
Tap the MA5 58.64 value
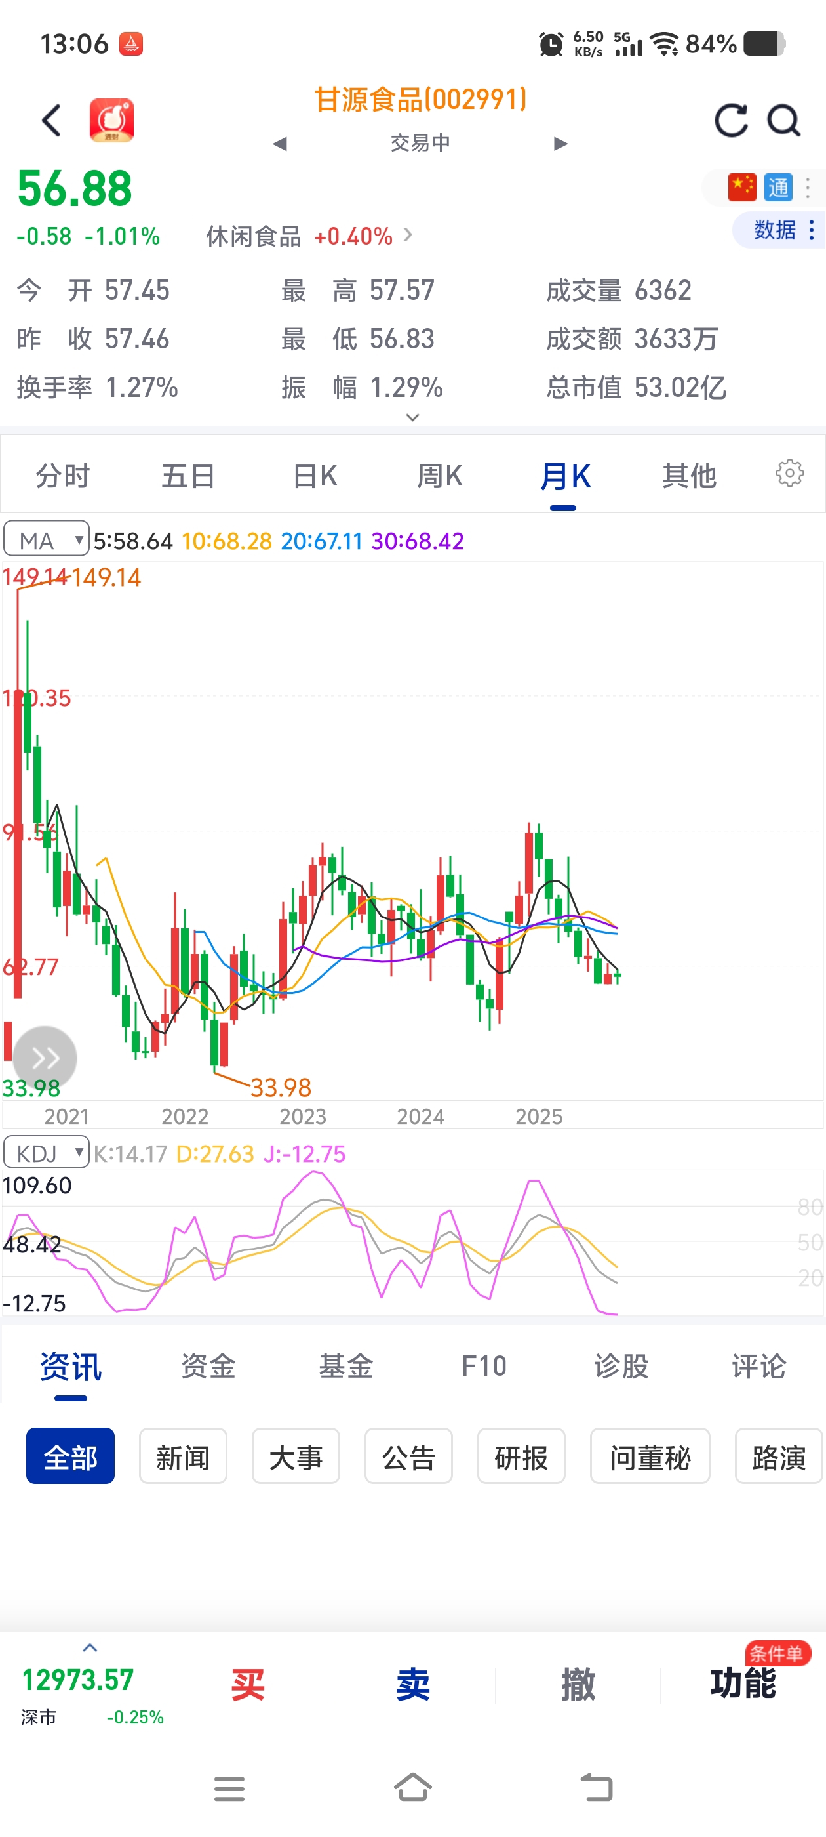(133, 541)
